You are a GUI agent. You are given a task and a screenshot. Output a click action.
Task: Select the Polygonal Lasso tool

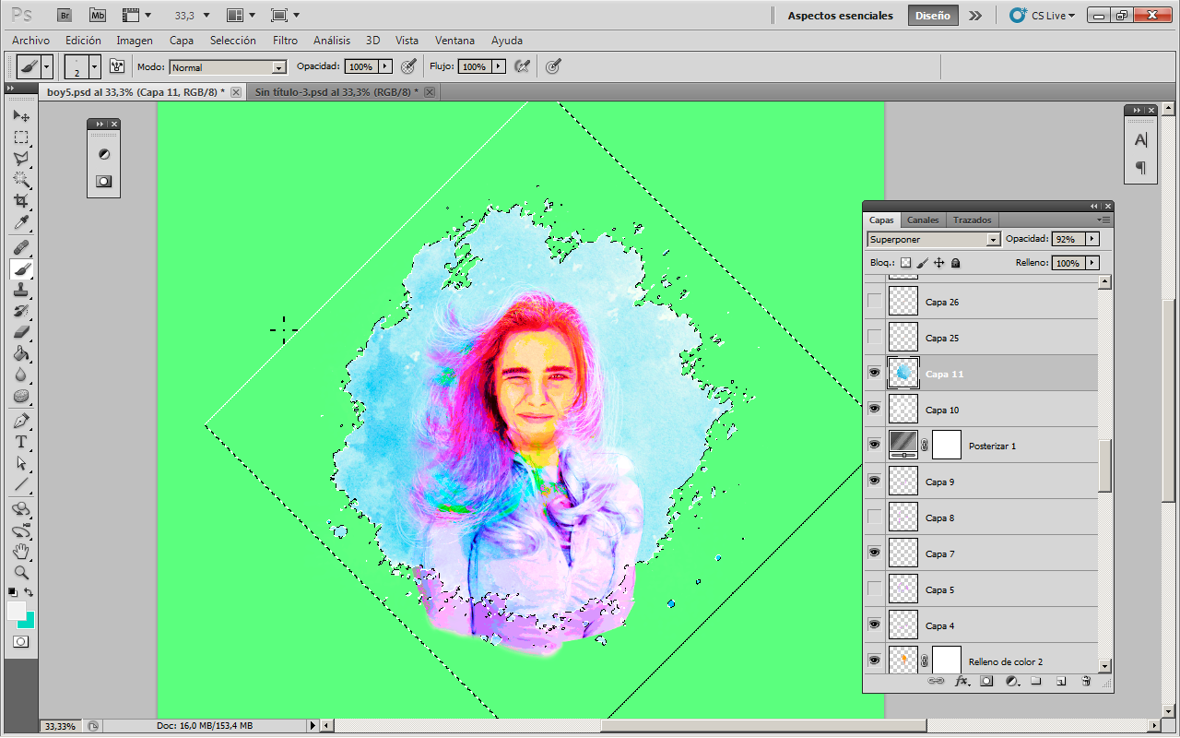tap(20, 159)
